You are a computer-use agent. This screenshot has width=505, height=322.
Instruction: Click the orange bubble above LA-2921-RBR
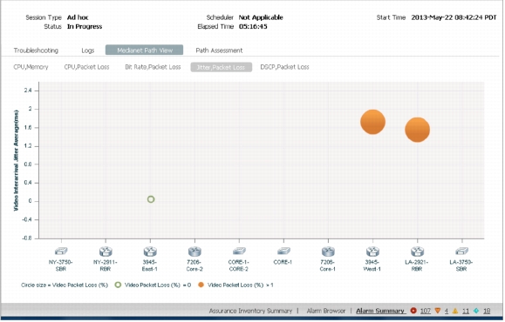(418, 130)
